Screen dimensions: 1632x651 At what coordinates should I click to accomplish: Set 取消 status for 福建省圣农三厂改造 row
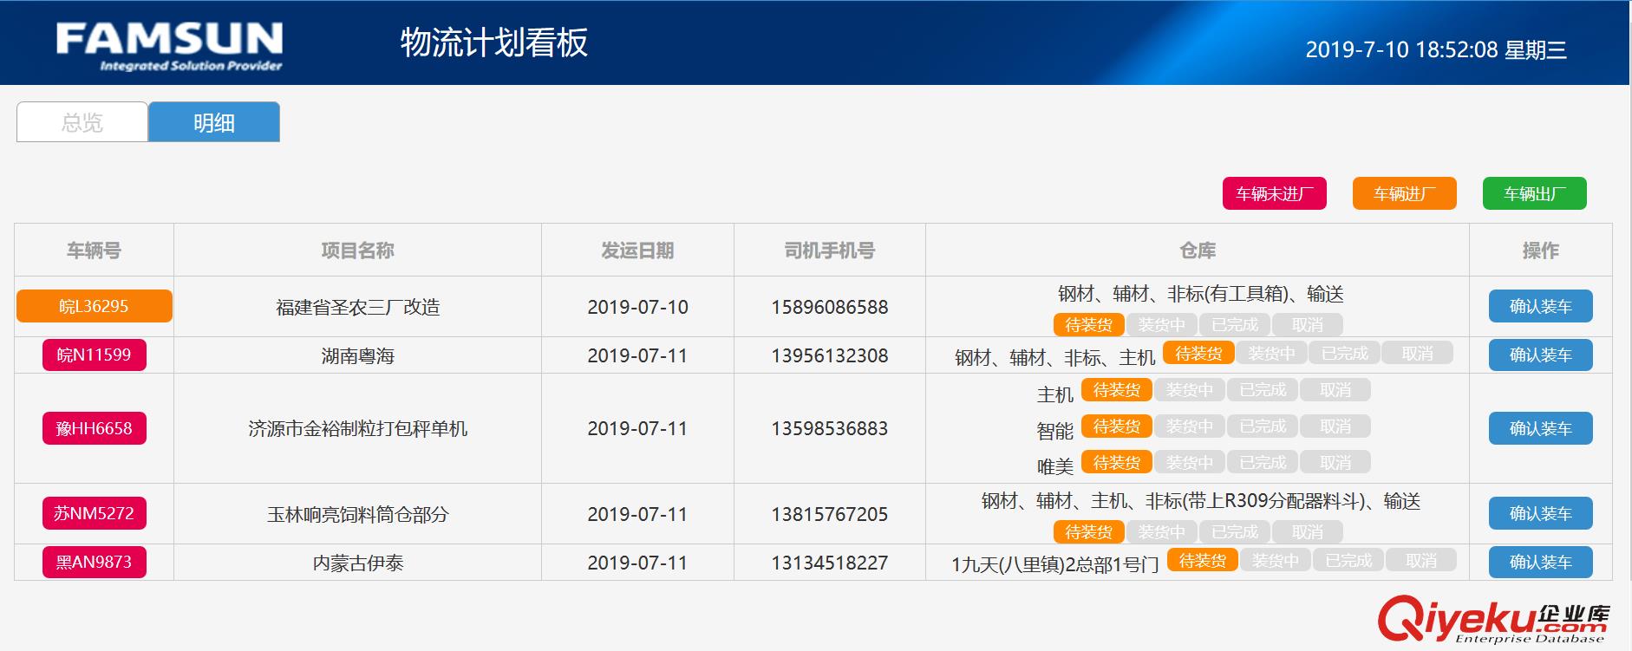point(1307,325)
